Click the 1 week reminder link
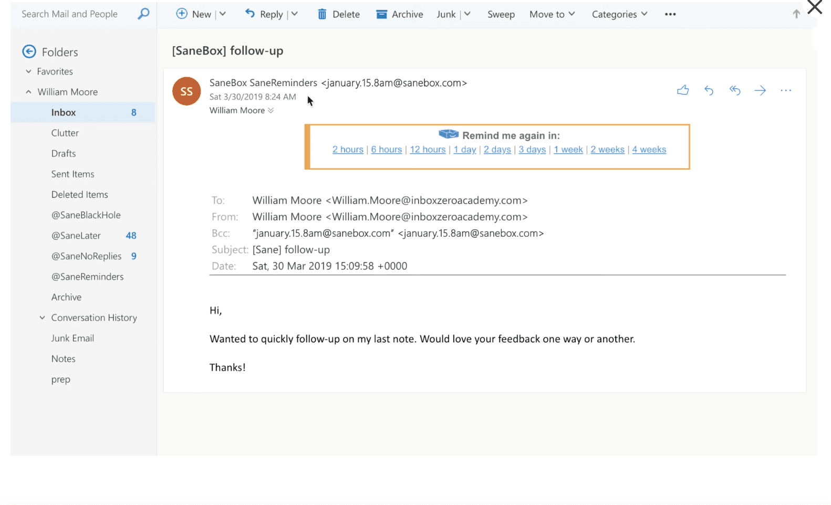The height and width of the screenshot is (505, 831). [568, 150]
